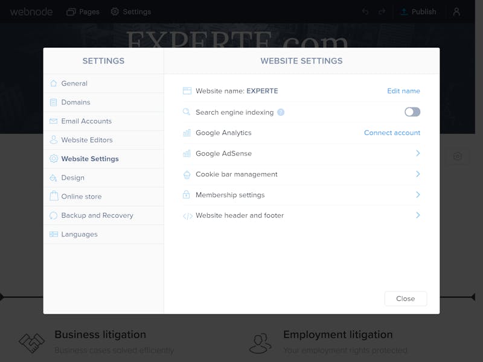The height and width of the screenshot is (362, 483).
Task: Click the Backup and Recovery icon
Action: [x=54, y=215]
